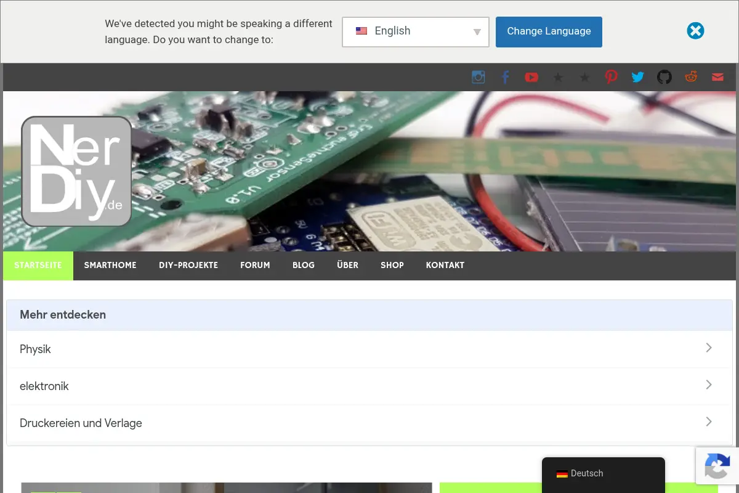Dismiss the language banner with the X
Image resolution: width=739 pixels, height=493 pixels.
(x=695, y=31)
